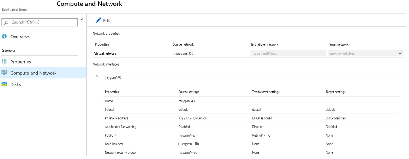Click maygvm1-ip public IP value
Viewport: 409px width, 159px height.
[187, 135]
